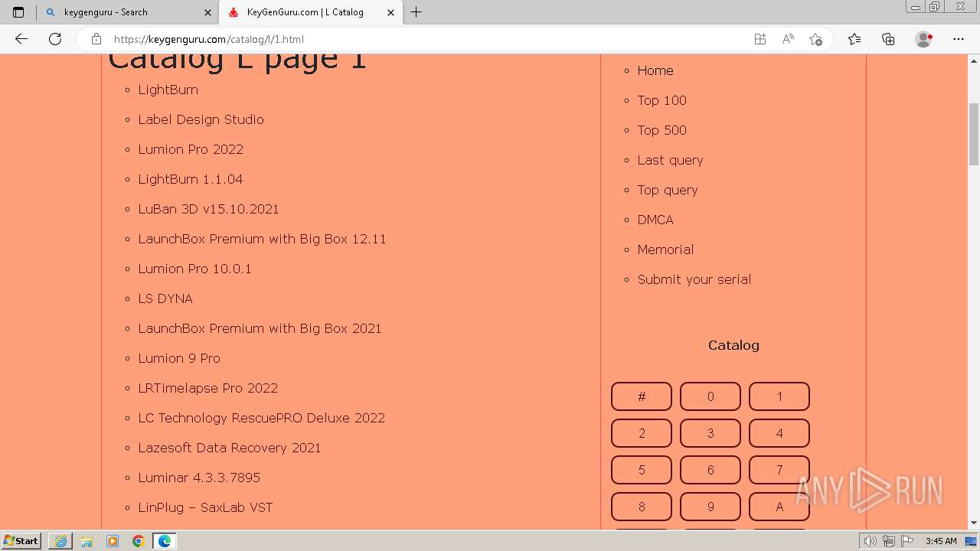Screen dimensions: 980x551
Task: Go to Home in sidebar menu
Action: tap(655, 70)
